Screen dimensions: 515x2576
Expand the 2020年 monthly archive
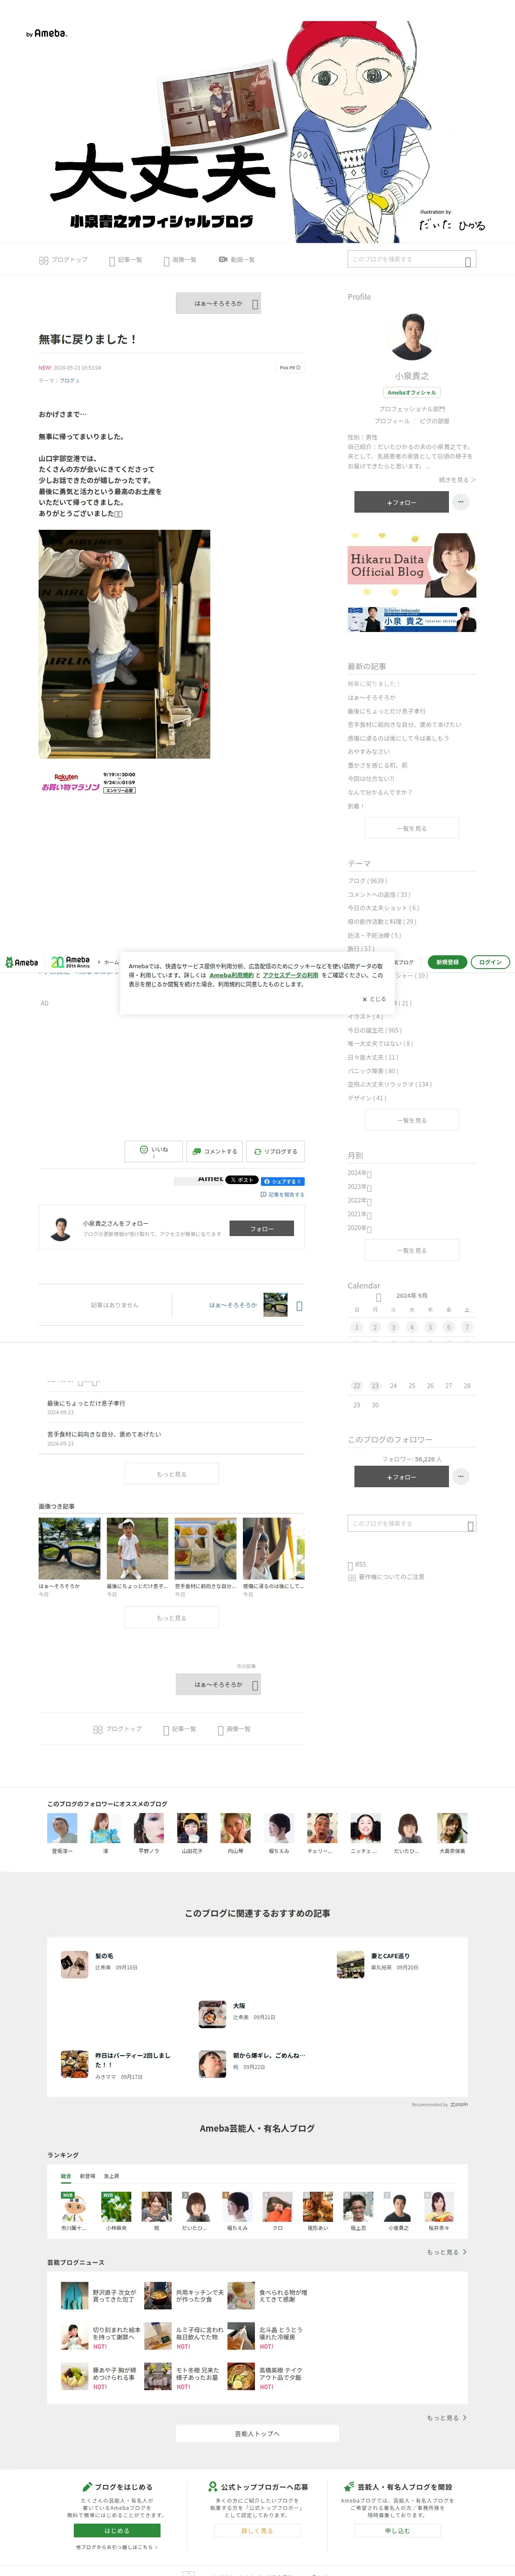(x=359, y=1228)
